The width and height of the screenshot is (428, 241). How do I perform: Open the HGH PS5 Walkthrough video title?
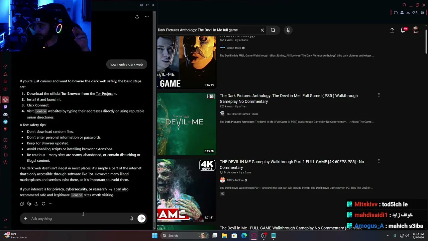click(289, 98)
